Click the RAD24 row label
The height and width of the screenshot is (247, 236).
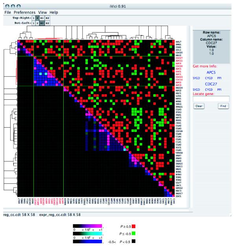[x=179, y=88]
